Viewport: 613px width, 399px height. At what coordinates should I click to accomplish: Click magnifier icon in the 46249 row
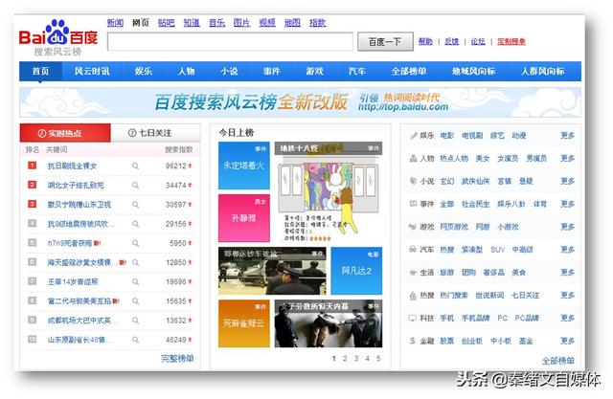coord(135,340)
